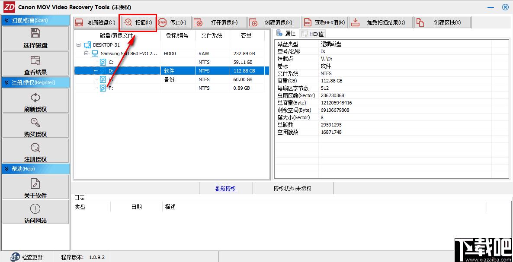Click 创建区域(X) create region button
Screen dimensions: 513x262
442,22
